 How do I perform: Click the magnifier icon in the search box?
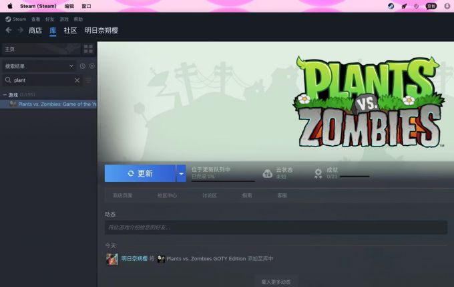click(8, 80)
